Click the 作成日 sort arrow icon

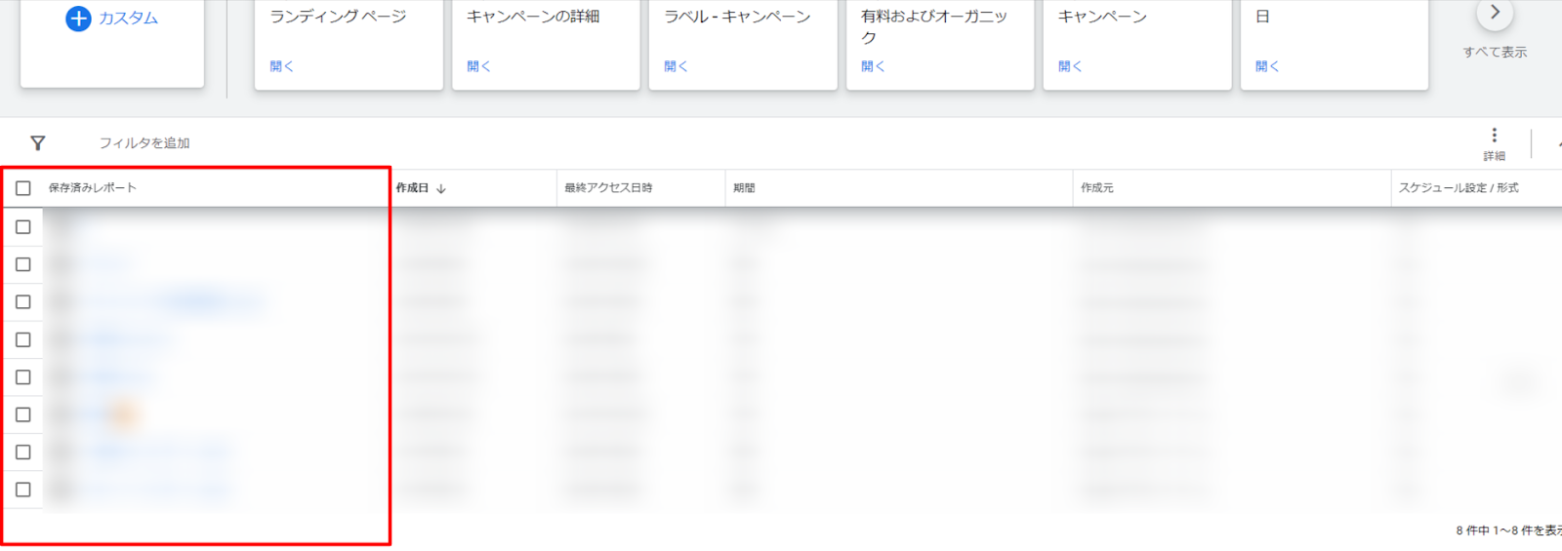tap(441, 188)
